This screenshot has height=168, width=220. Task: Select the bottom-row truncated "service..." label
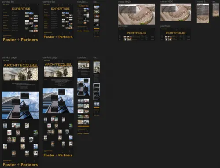point(83,58)
